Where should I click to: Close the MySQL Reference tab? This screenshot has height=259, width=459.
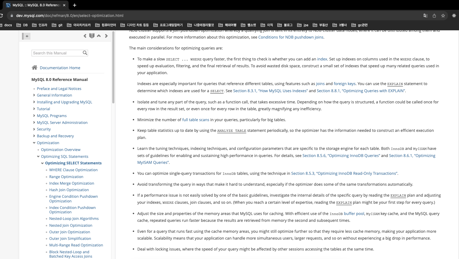[64, 5]
